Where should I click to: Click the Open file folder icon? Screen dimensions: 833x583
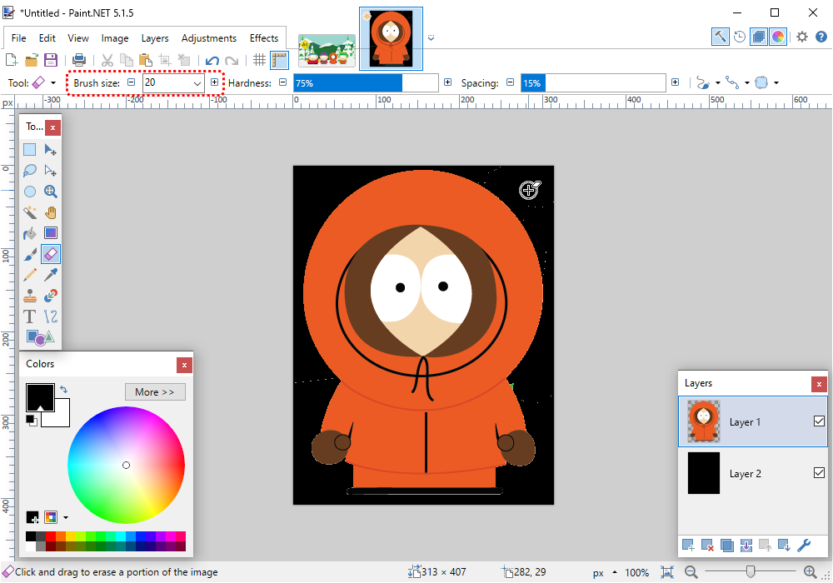32,59
